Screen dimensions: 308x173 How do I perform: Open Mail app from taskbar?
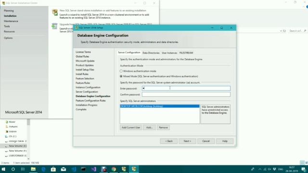click(64, 169)
